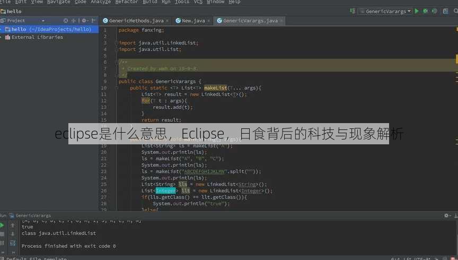
Task: Open the Build menu
Action: (150, 2)
